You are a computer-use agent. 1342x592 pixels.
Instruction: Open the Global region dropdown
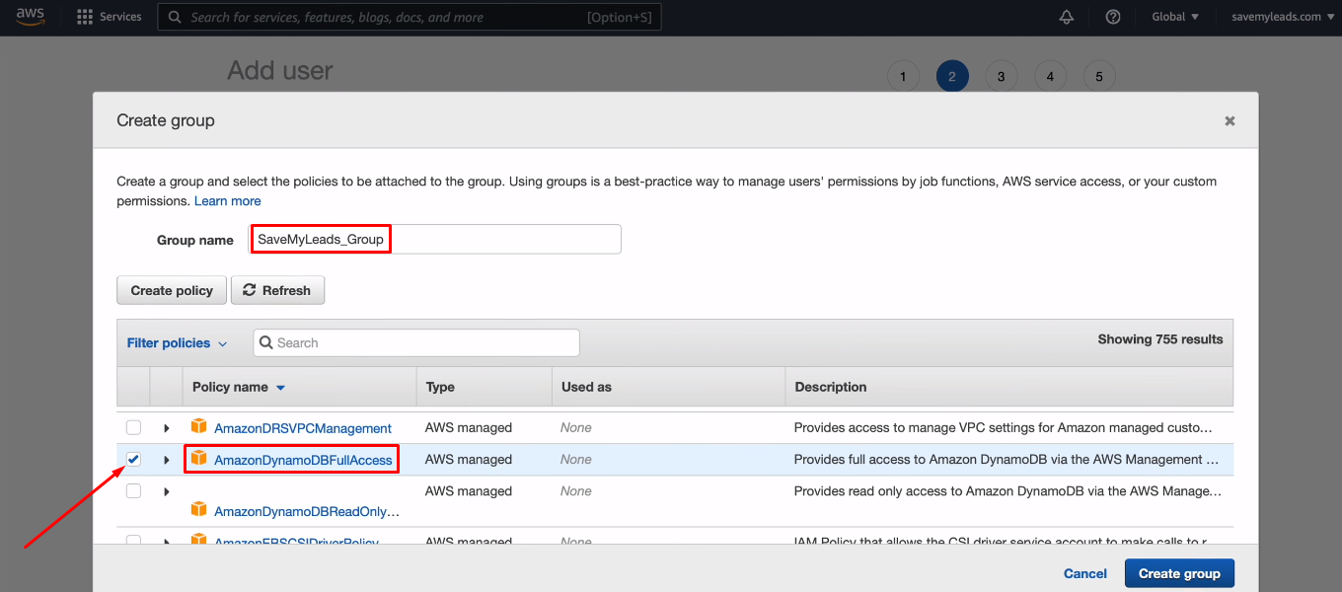click(1175, 17)
